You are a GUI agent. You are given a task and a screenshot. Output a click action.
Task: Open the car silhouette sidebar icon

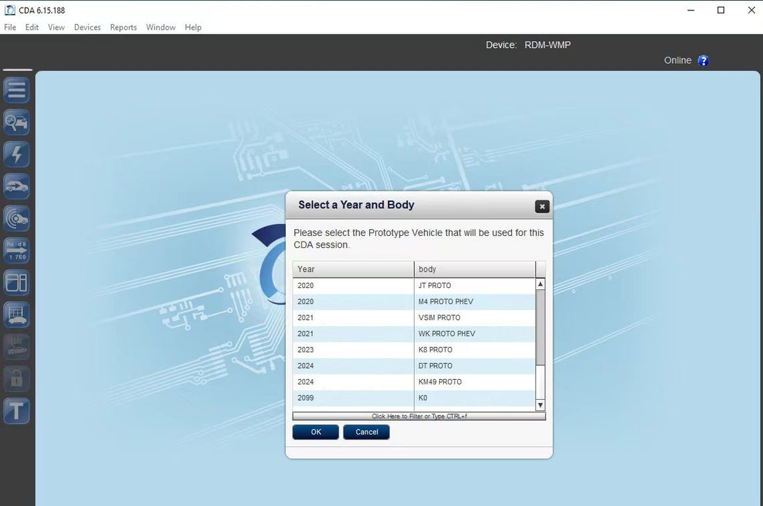(17, 186)
